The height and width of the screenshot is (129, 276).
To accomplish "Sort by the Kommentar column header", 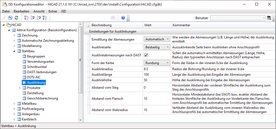I will point(223,25).
